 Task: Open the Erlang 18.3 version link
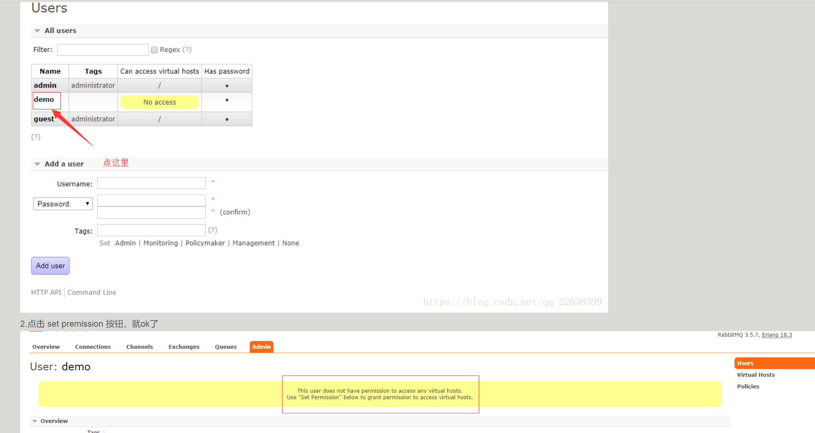click(777, 335)
